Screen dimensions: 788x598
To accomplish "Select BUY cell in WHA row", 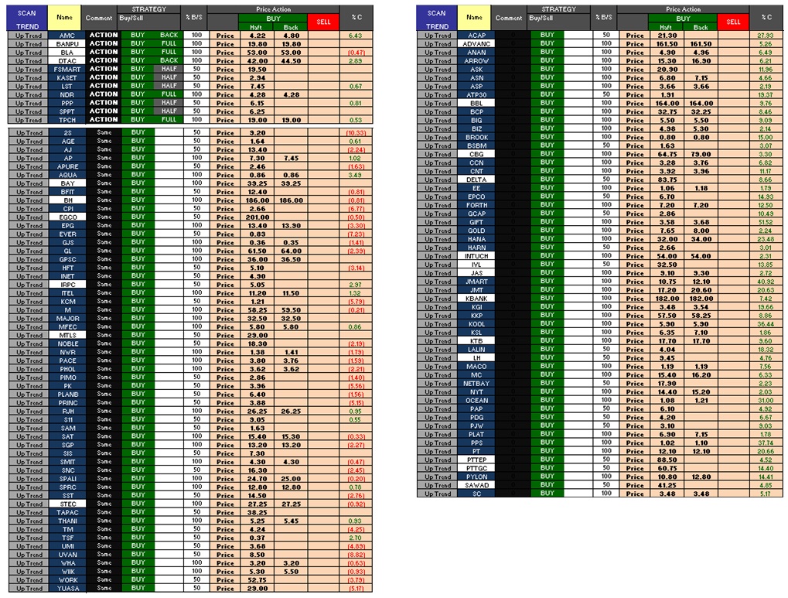I will (x=138, y=562).
